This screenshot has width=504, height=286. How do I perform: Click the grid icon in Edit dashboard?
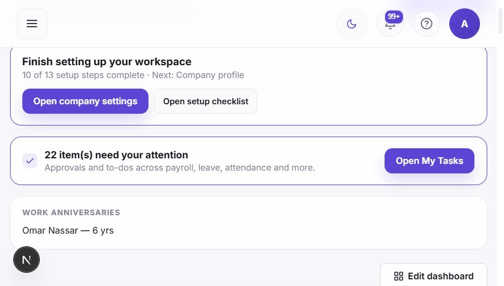[x=399, y=276]
